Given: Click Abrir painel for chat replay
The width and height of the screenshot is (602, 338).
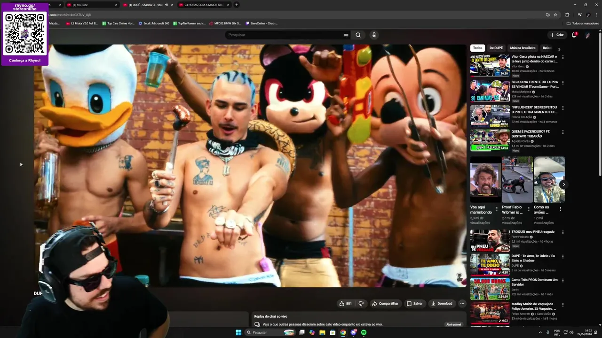Looking at the screenshot, I should [x=453, y=324].
